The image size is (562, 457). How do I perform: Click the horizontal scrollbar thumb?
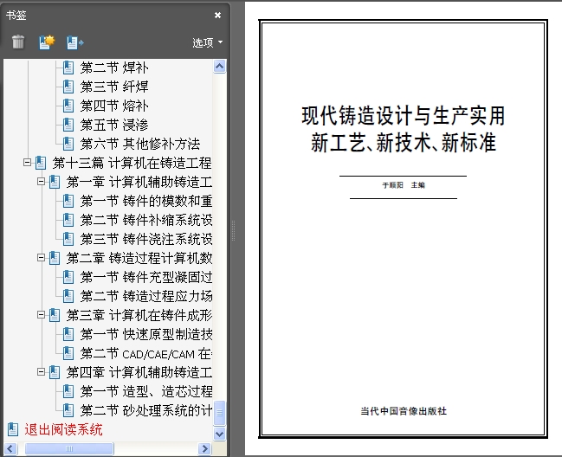[x=69, y=448]
